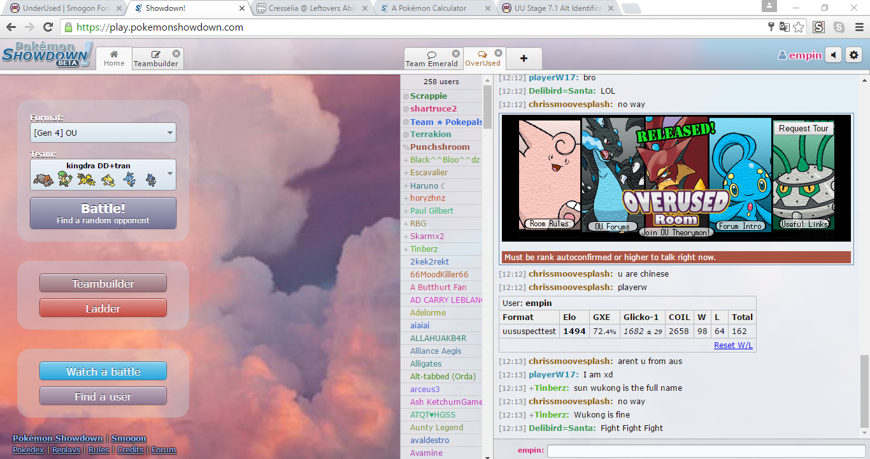Open the Credits footer link
This screenshot has height=459, width=870.
(x=131, y=449)
